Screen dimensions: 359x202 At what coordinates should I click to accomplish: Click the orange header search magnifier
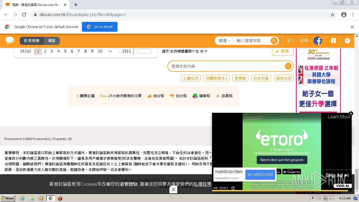(274, 41)
